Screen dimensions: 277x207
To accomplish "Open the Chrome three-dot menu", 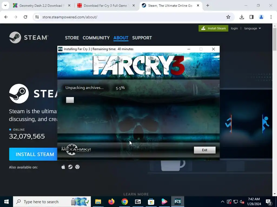I will coord(271,17).
